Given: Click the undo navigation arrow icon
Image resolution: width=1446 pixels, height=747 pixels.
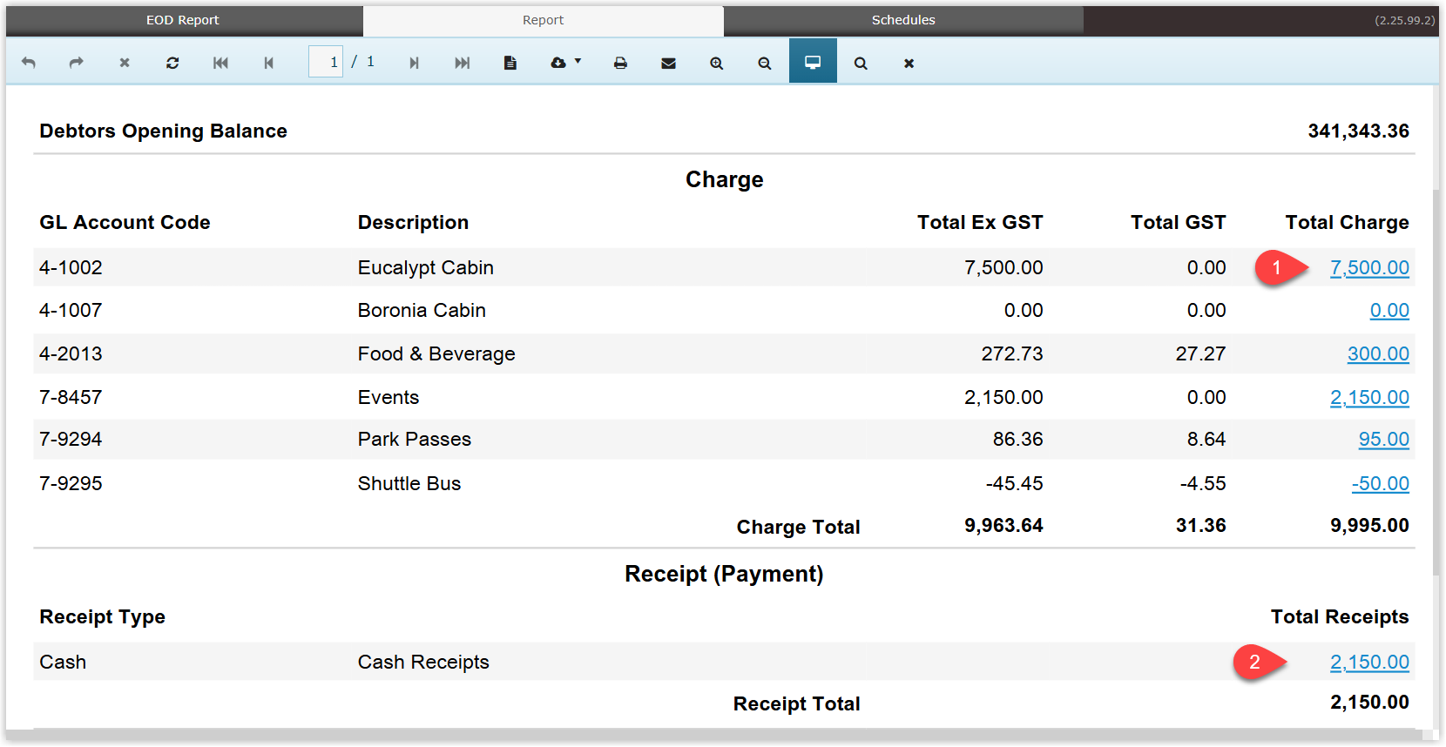Looking at the screenshot, I should click(x=29, y=63).
